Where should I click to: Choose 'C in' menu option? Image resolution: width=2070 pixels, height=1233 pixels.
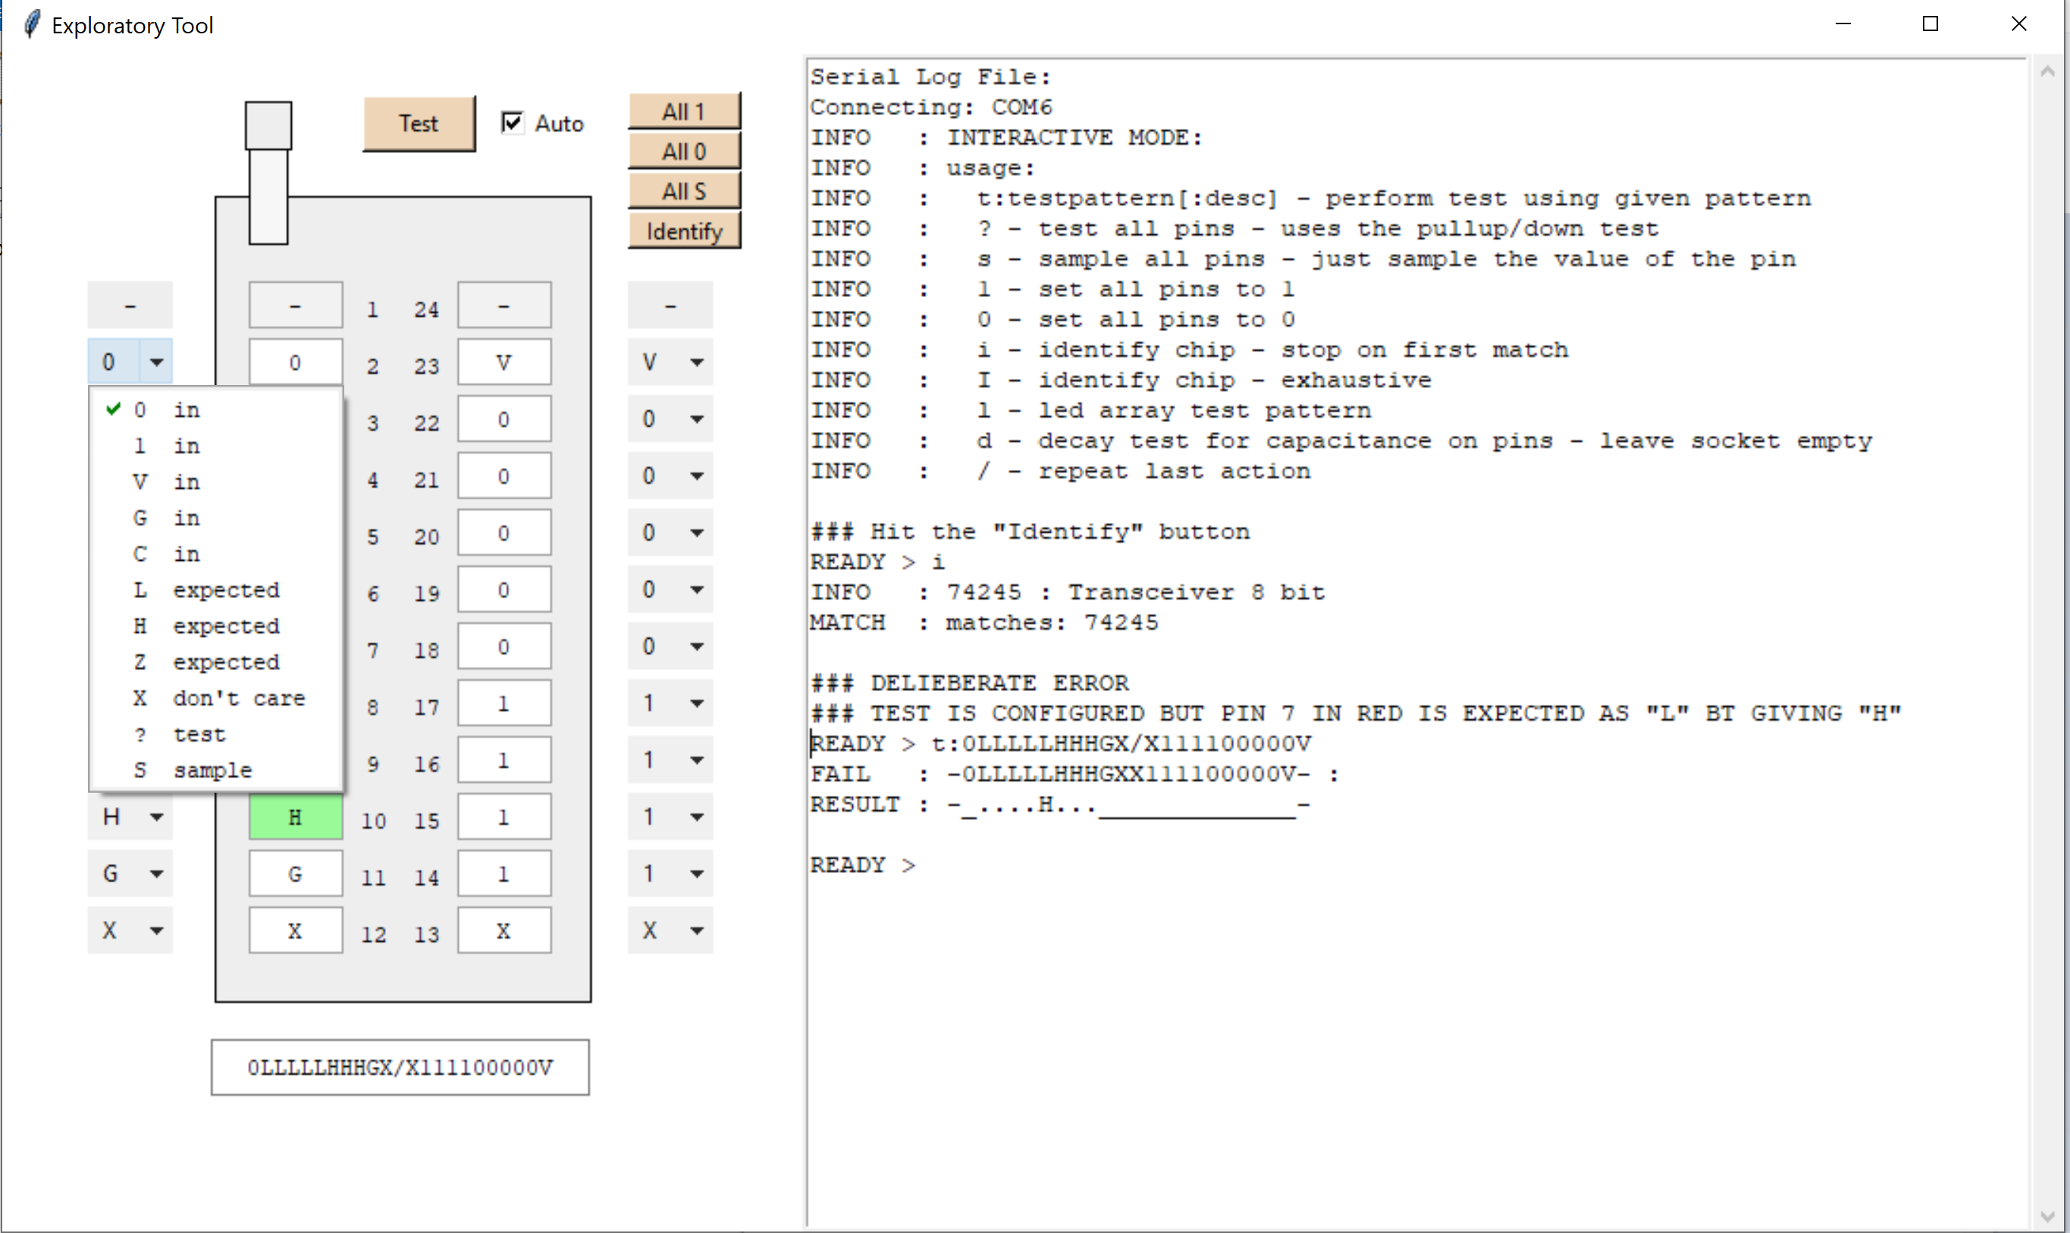[x=216, y=554]
